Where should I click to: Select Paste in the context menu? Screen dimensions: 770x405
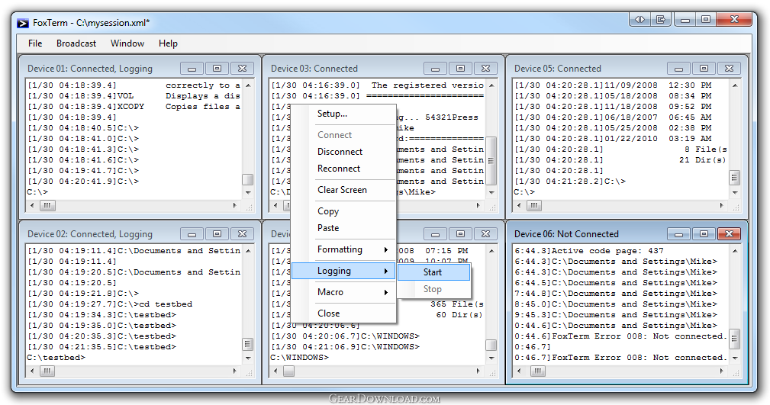pyautogui.click(x=343, y=228)
